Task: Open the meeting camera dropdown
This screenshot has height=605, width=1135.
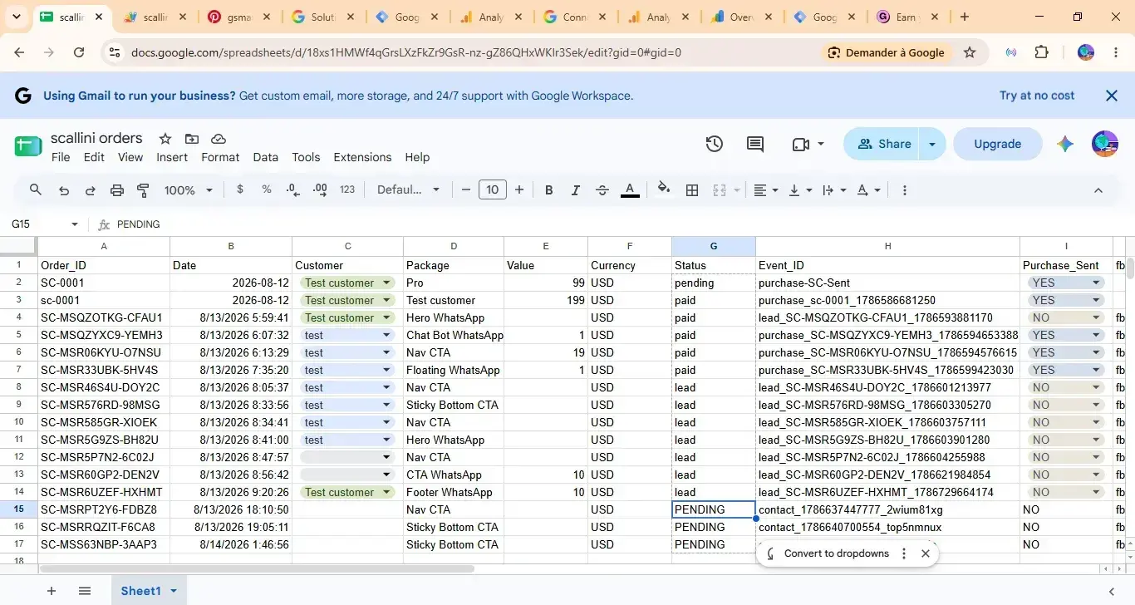Action: click(x=821, y=144)
